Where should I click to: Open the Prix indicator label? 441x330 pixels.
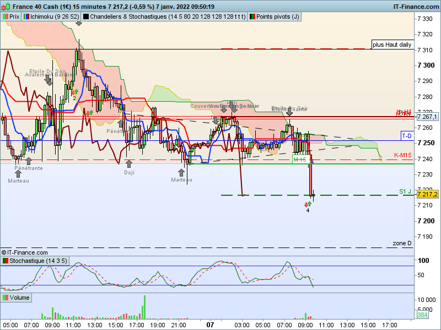[x=11, y=16]
